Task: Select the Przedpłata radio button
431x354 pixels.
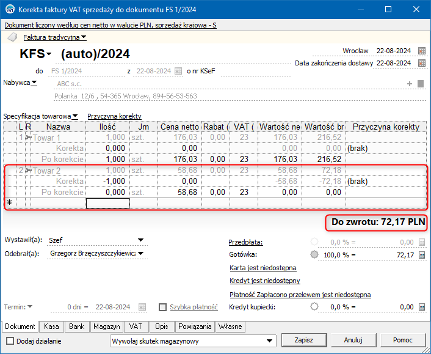Action: tap(314, 242)
